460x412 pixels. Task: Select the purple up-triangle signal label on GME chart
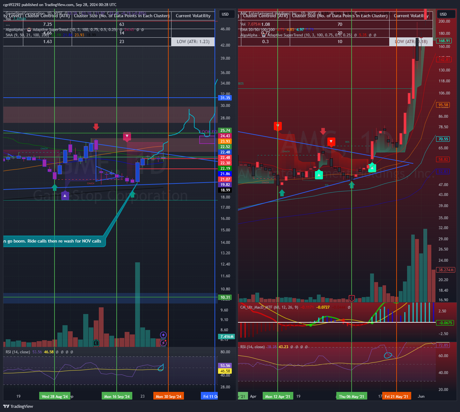(65, 195)
